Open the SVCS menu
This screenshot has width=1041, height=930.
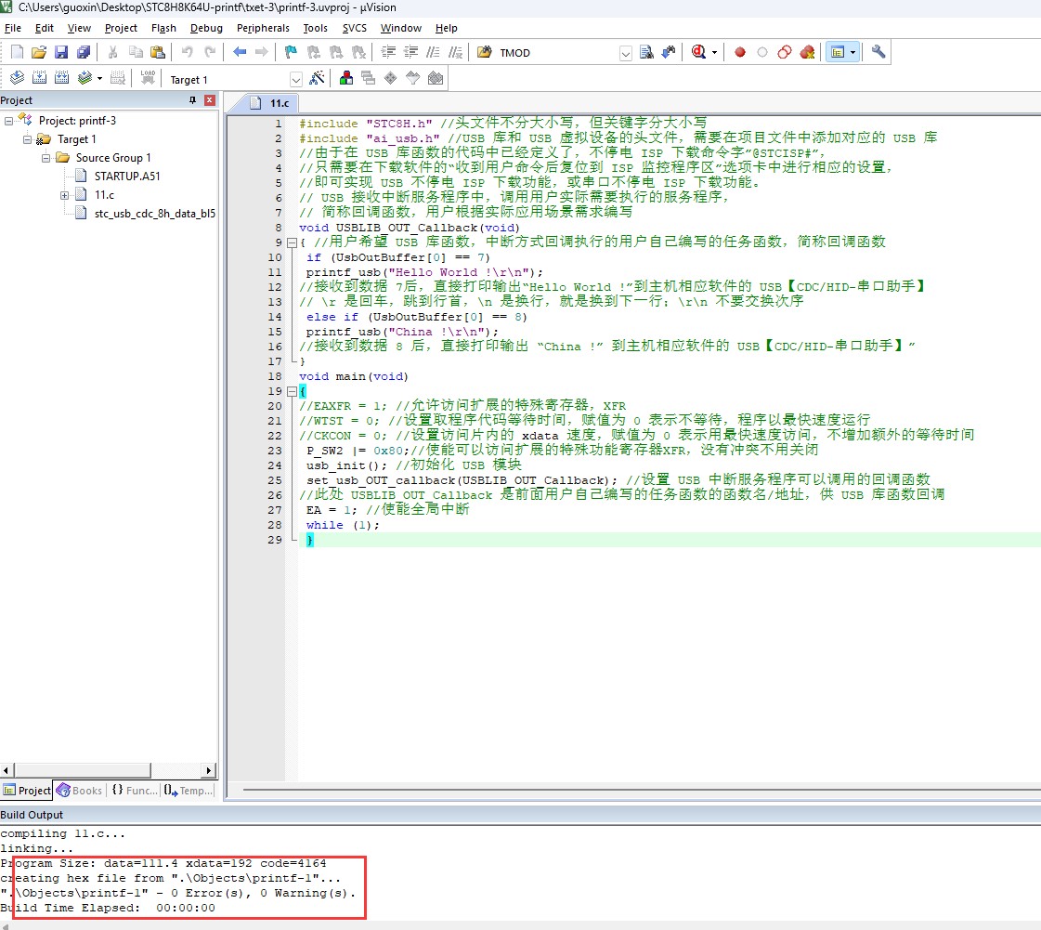(355, 28)
